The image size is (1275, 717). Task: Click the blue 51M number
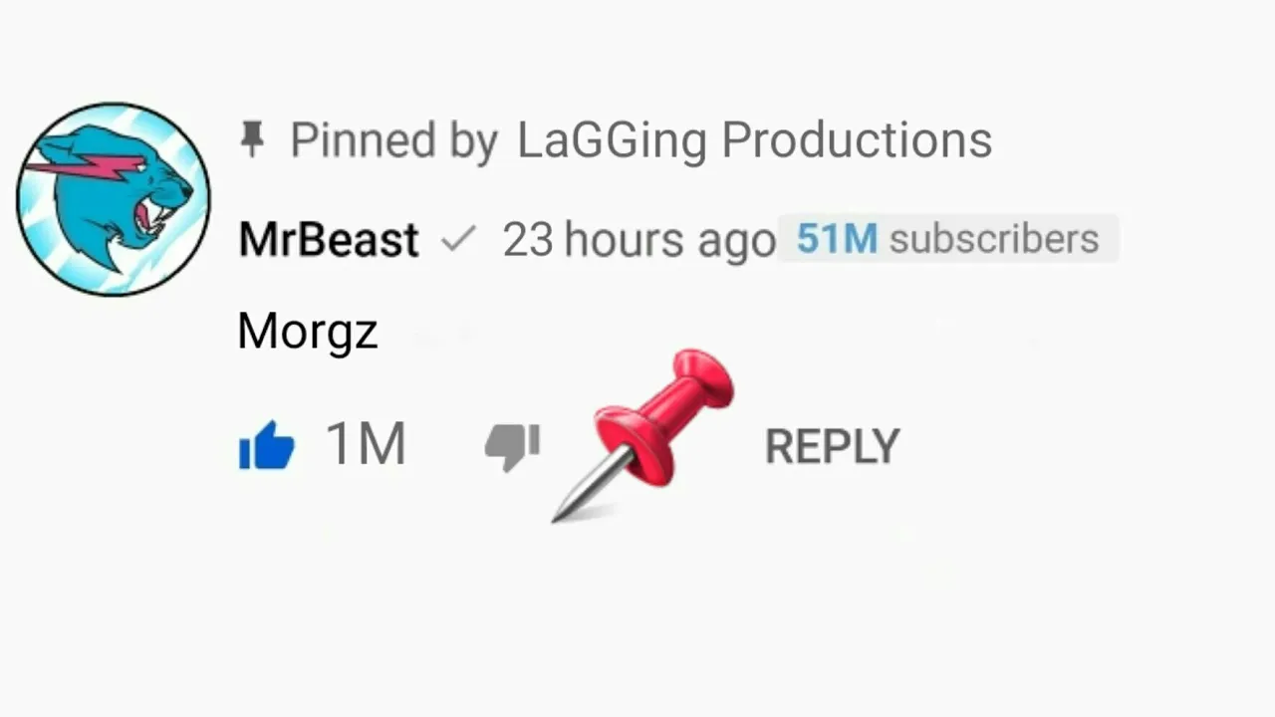[837, 239]
